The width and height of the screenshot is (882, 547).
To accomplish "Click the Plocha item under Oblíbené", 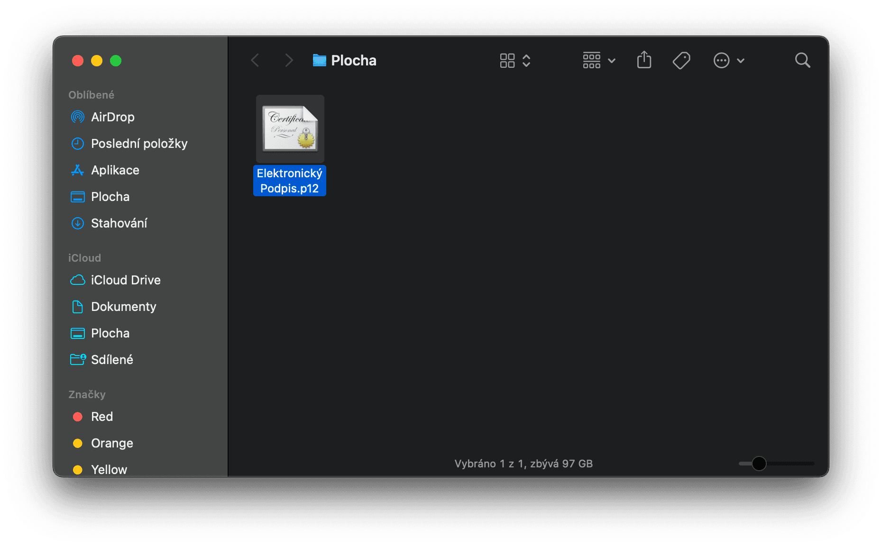I will pyautogui.click(x=110, y=197).
